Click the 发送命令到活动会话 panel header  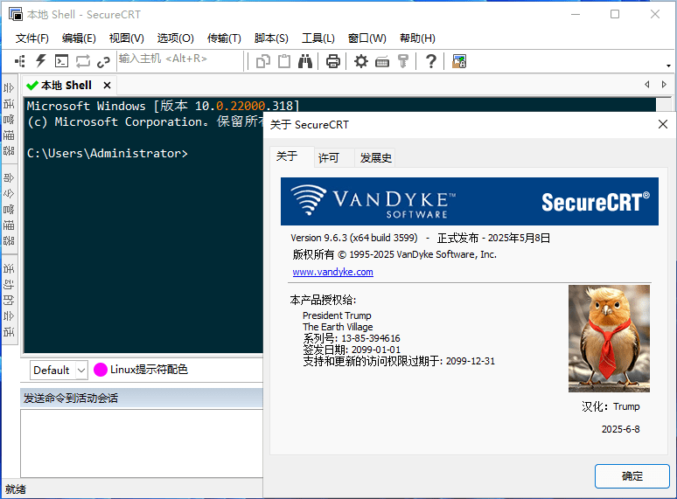(142, 399)
